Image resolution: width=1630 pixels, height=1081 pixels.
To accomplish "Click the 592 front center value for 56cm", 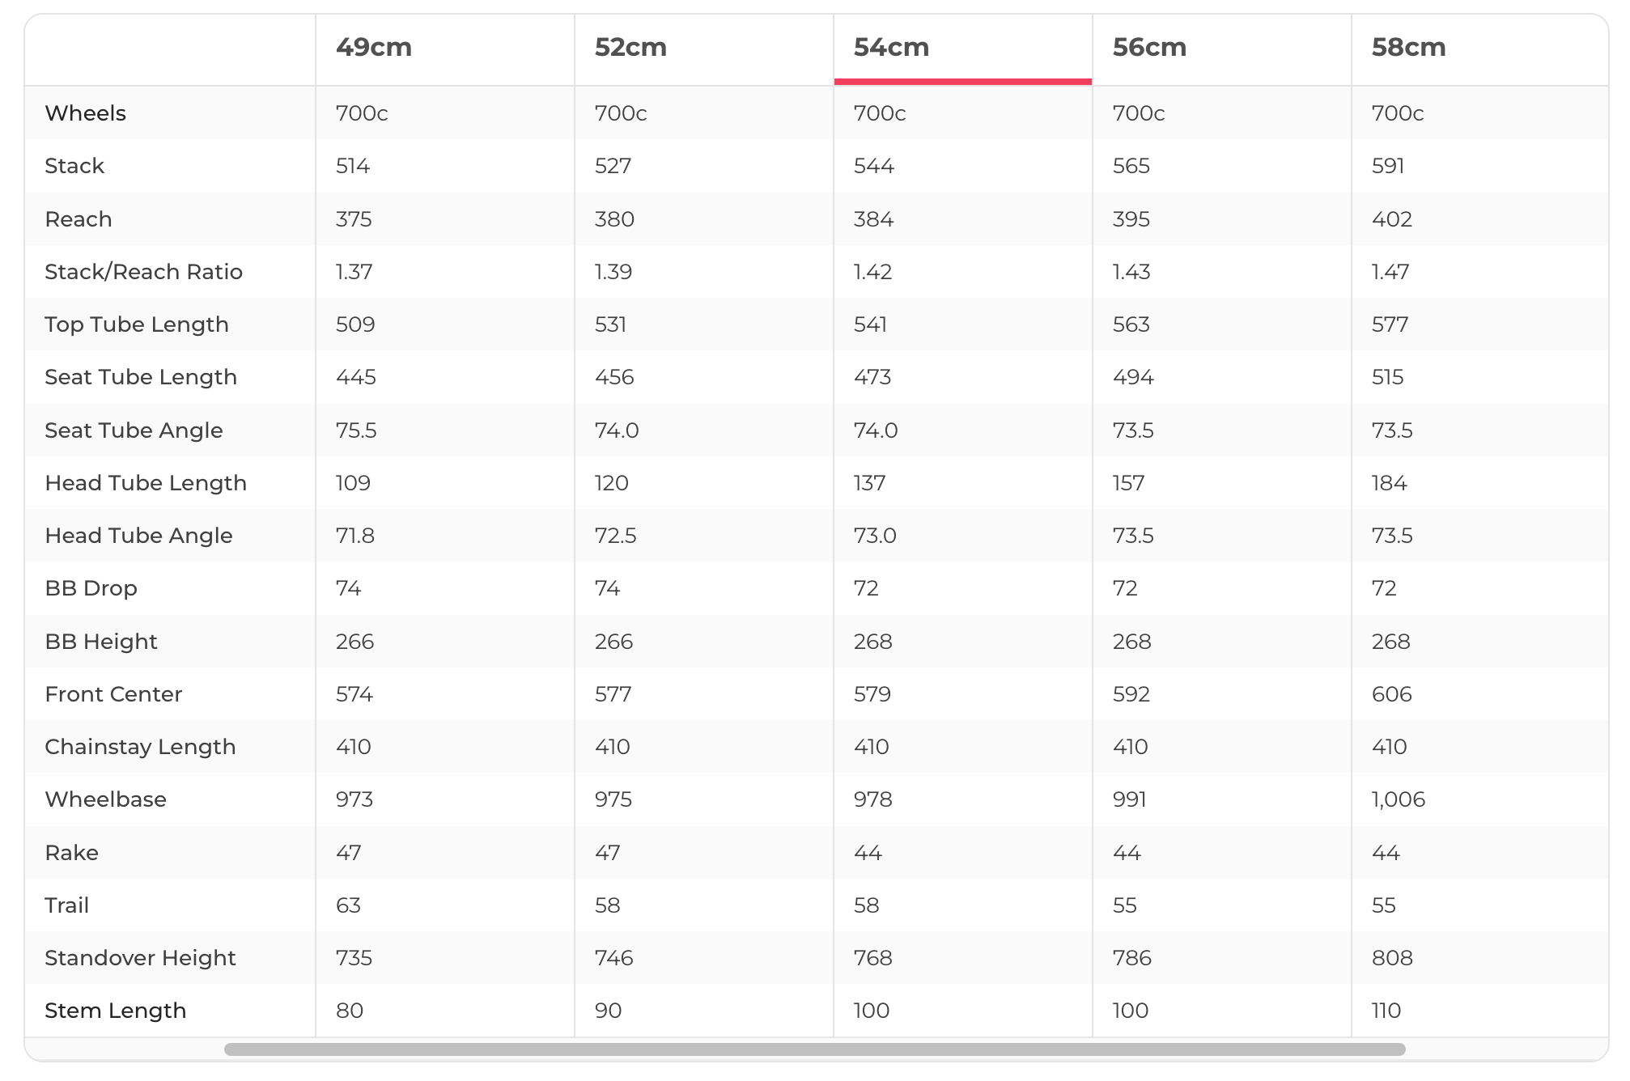I will (x=1131, y=694).
